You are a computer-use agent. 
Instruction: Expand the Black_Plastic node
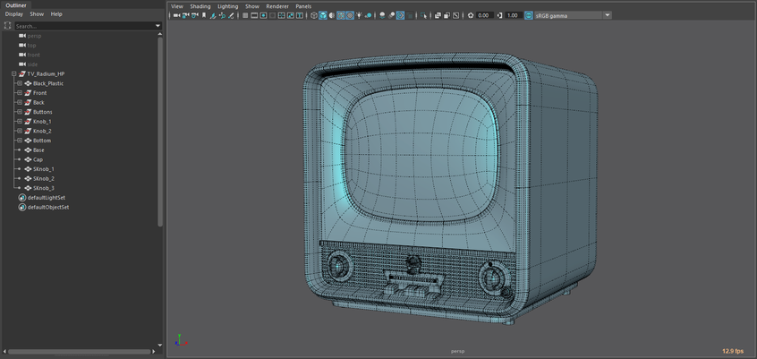click(19, 83)
